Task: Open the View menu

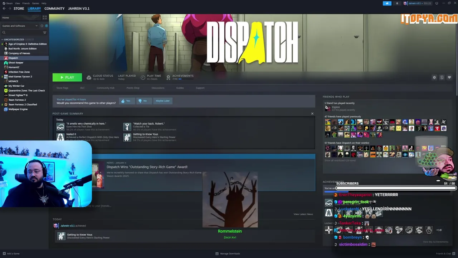Action: click(x=18, y=3)
